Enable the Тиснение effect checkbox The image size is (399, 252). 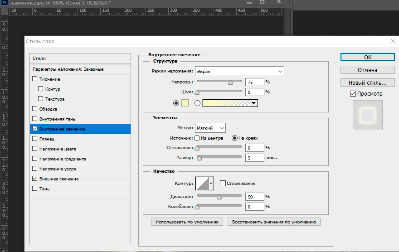point(35,79)
